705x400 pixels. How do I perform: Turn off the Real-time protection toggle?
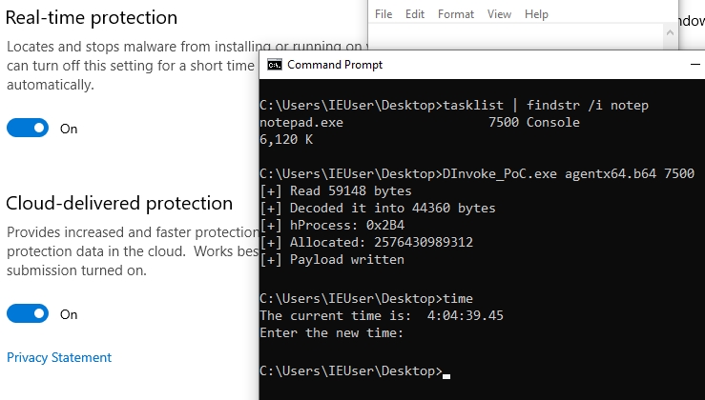[x=28, y=129]
